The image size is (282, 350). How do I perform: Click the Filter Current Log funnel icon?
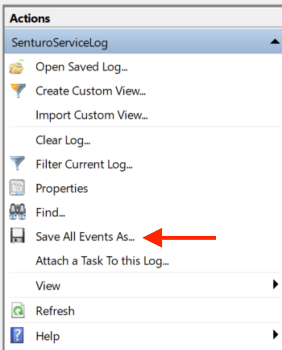pyautogui.click(x=17, y=163)
